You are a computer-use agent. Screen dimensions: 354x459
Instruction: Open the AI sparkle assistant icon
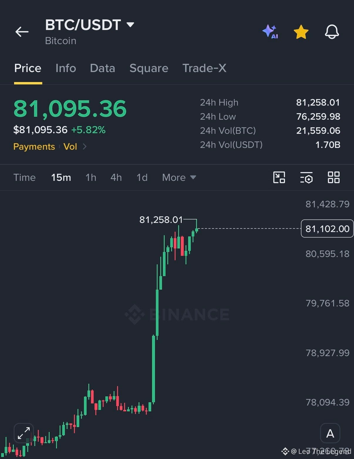[270, 32]
